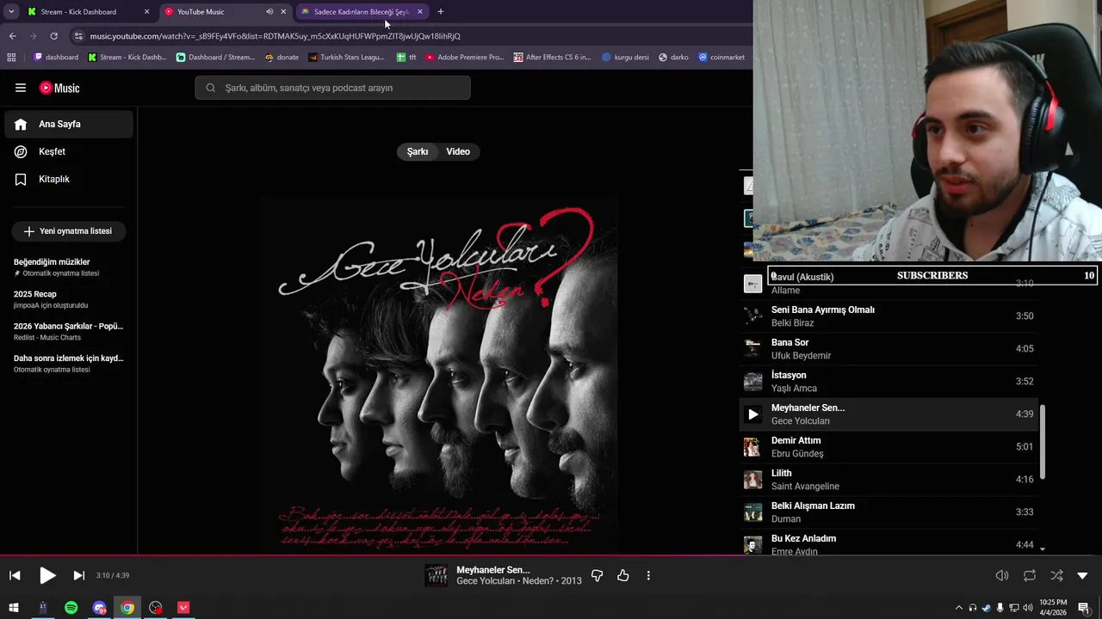Open the YouTube Music hamburger menu
This screenshot has height=619, width=1102.
[x=21, y=88]
